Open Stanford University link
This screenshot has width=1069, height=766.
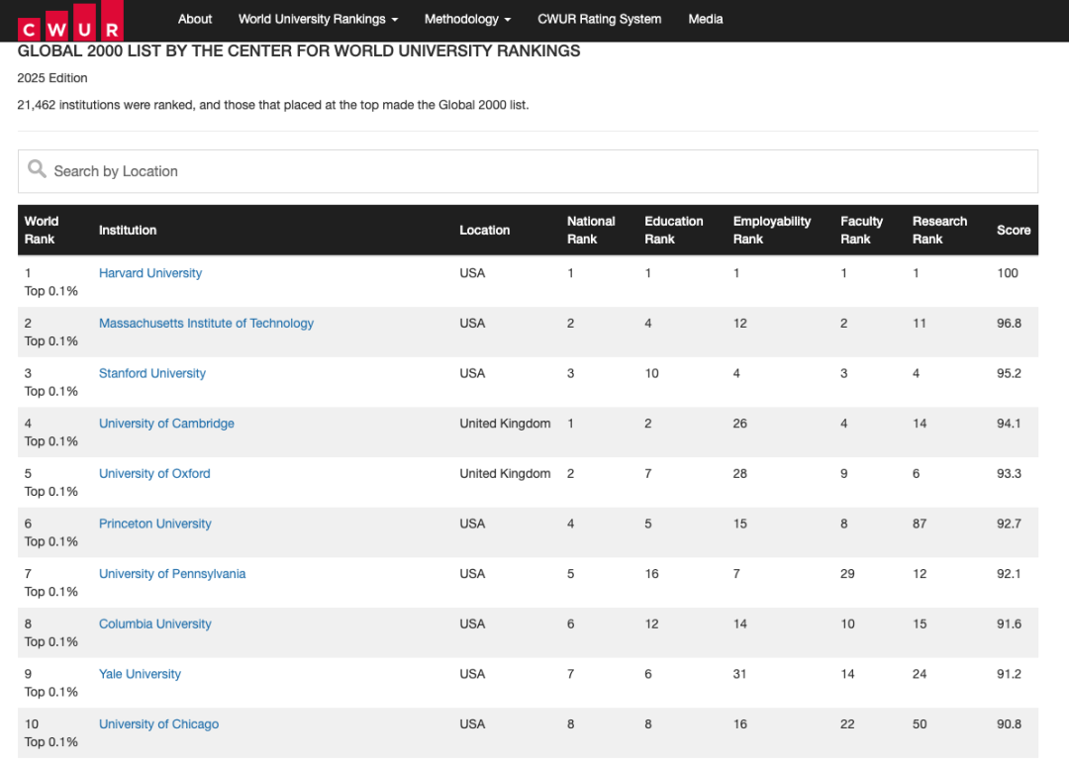[152, 373]
